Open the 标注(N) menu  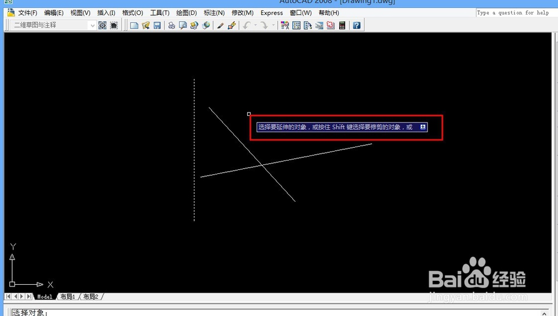pyautogui.click(x=214, y=13)
